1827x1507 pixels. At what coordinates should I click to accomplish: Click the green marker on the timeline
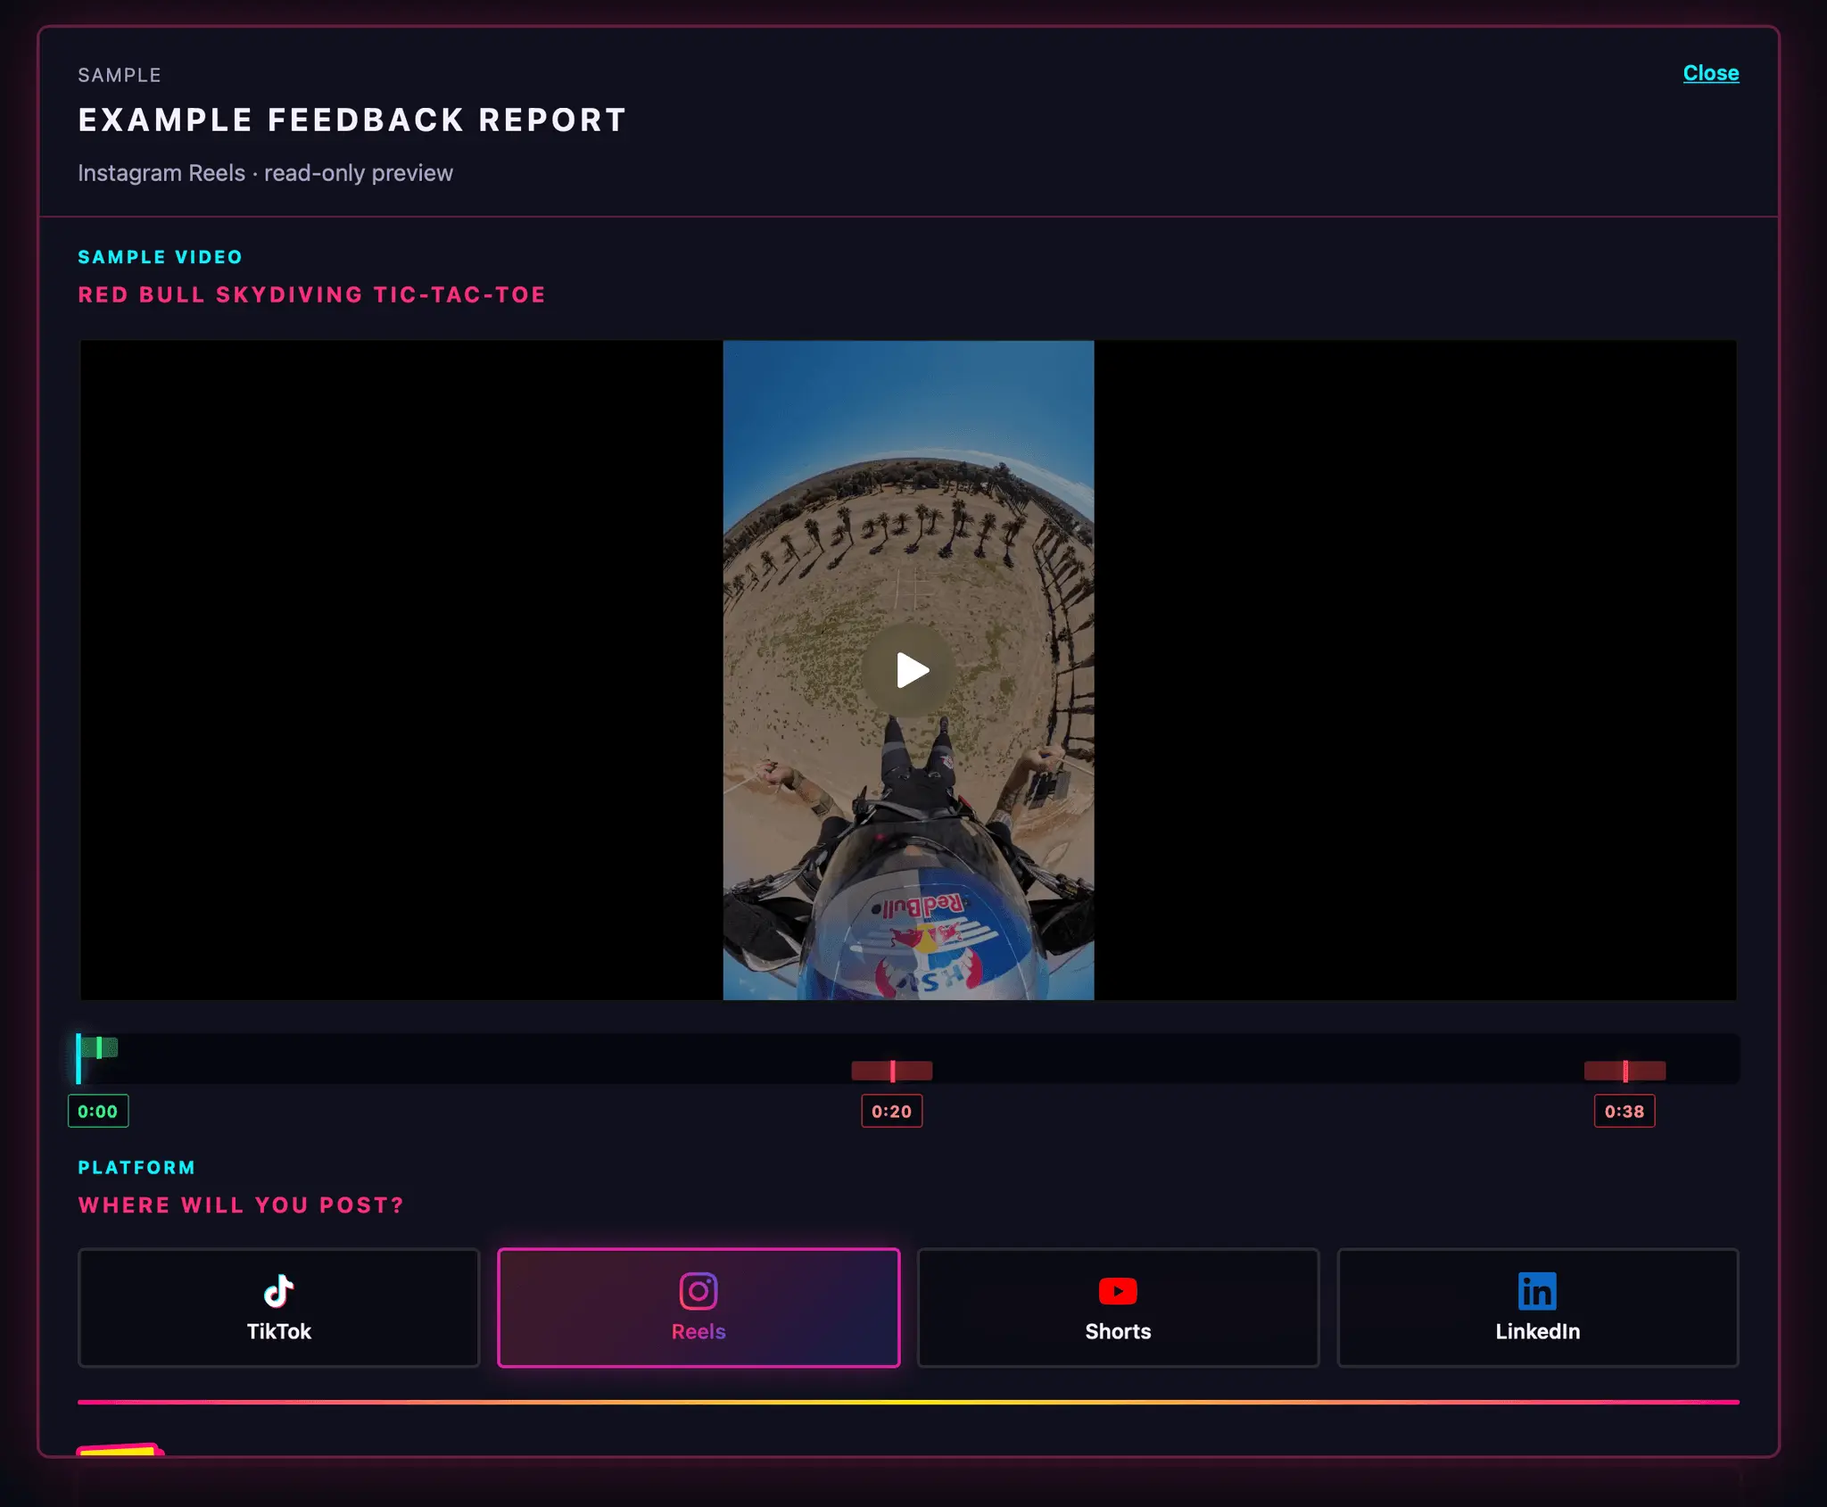[x=100, y=1047]
